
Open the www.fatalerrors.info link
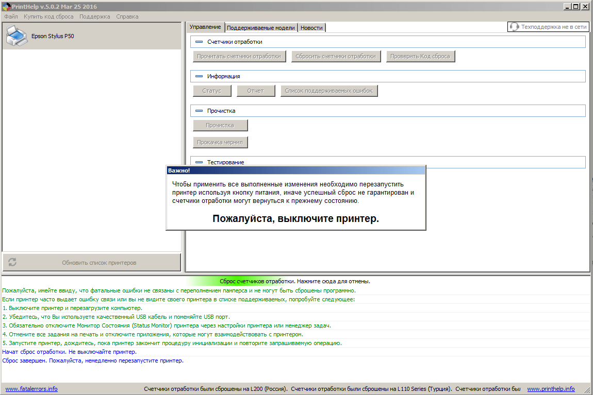31,389
